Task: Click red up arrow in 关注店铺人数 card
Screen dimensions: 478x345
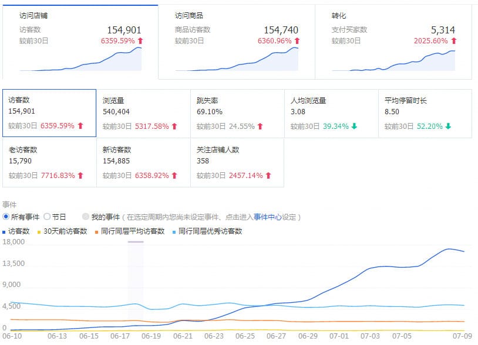Action: tap(268, 175)
